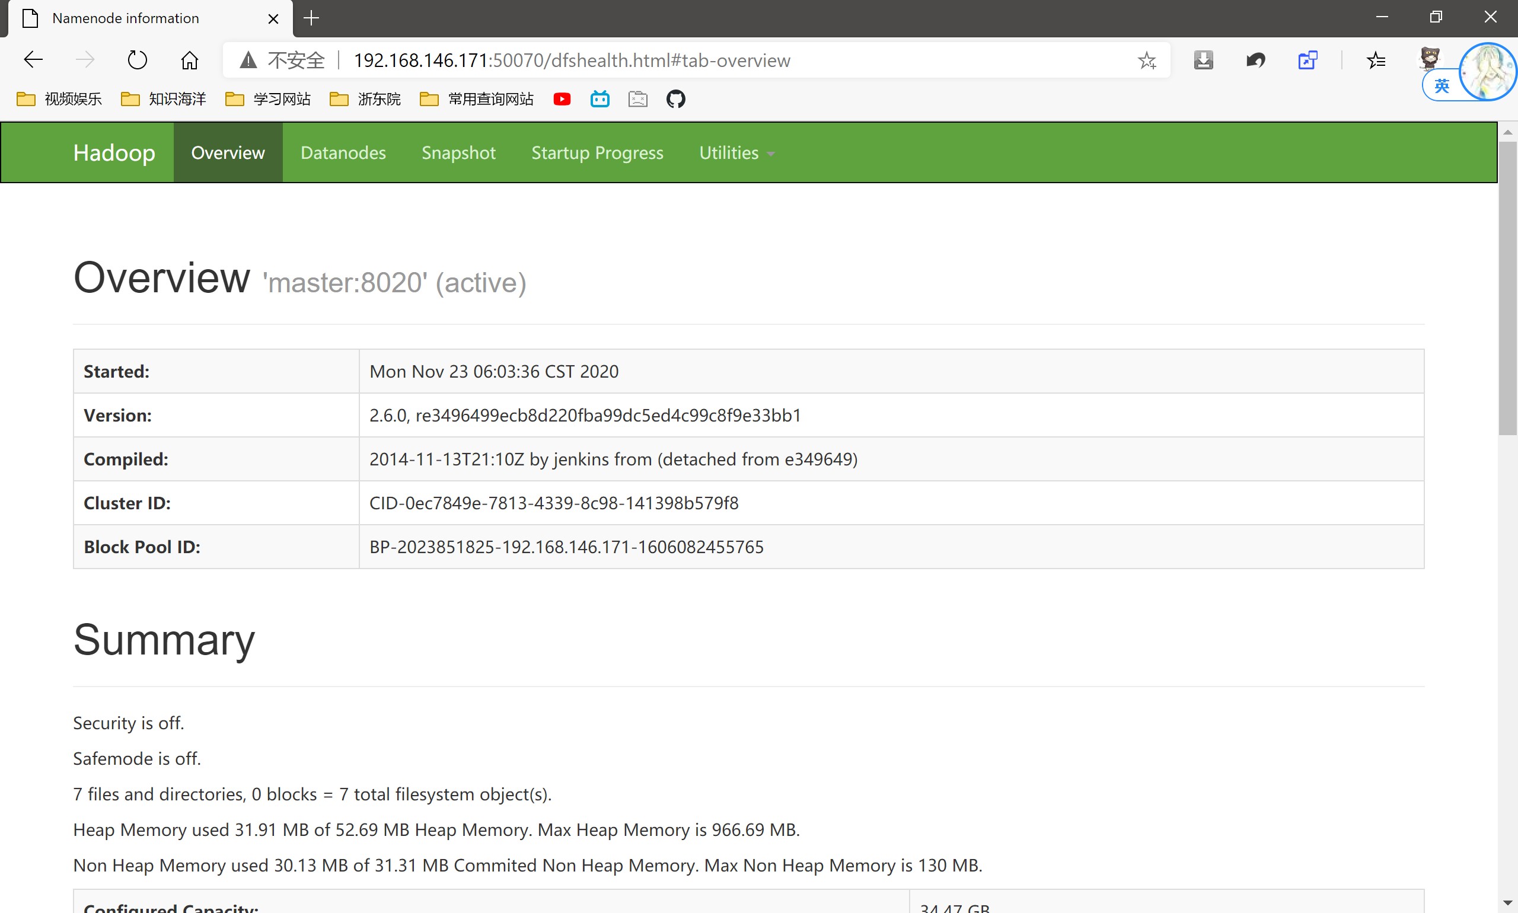Add this page to favorites star
This screenshot has height=913, width=1518.
point(1146,60)
